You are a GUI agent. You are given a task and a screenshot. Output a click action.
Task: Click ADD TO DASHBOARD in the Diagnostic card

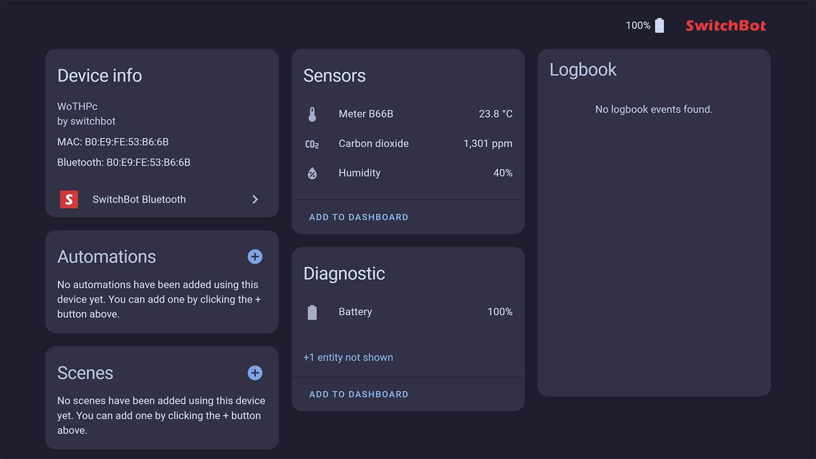[x=359, y=394]
